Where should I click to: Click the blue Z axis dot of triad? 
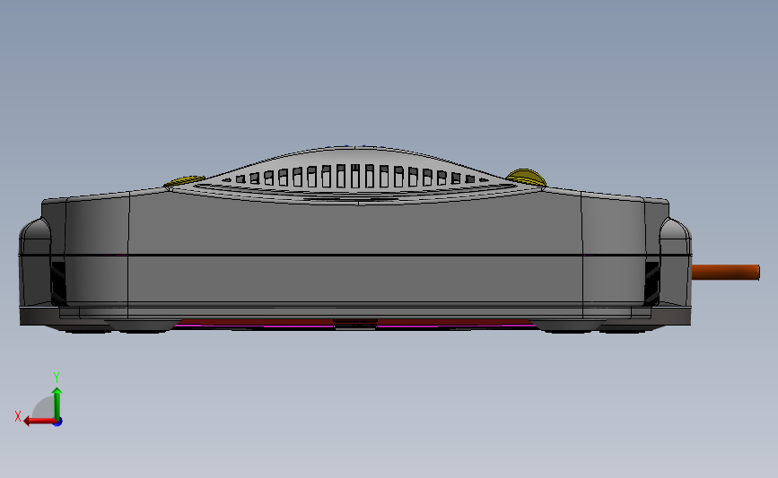coord(58,422)
